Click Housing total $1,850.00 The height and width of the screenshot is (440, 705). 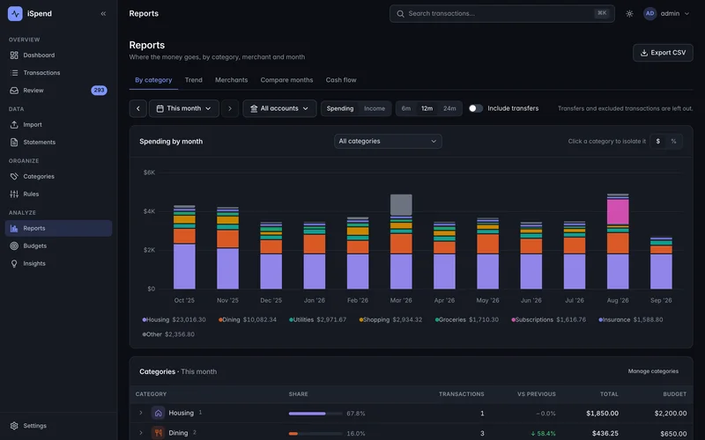[602, 413]
